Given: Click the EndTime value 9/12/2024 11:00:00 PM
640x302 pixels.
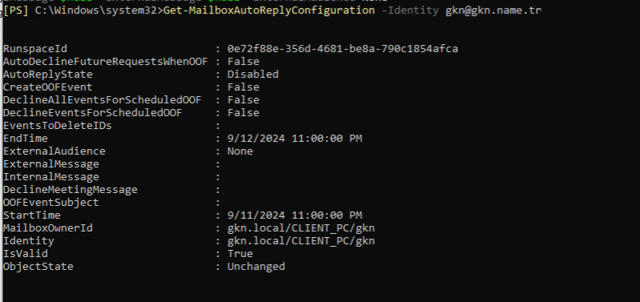Looking at the screenshot, I should tap(294, 139).
